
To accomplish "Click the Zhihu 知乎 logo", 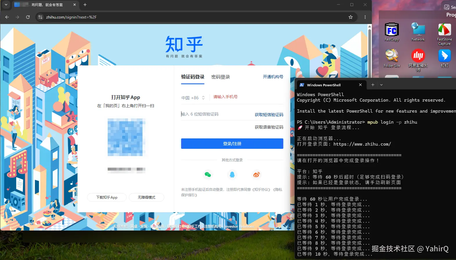I will pyautogui.click(x=184, y=46).
